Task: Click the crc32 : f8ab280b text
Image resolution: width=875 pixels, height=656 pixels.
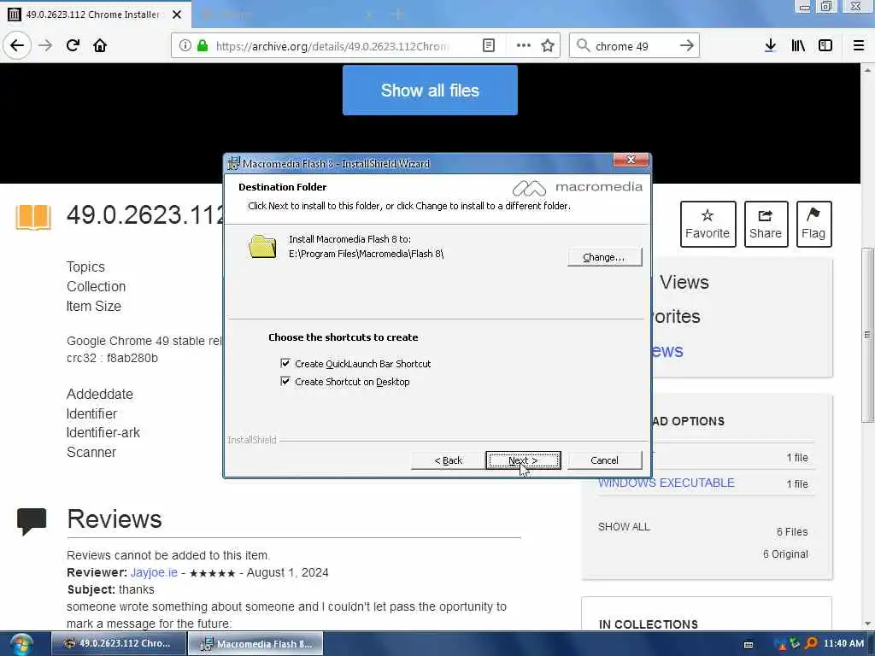Action: pyautogui.click(x=112, y=358)
